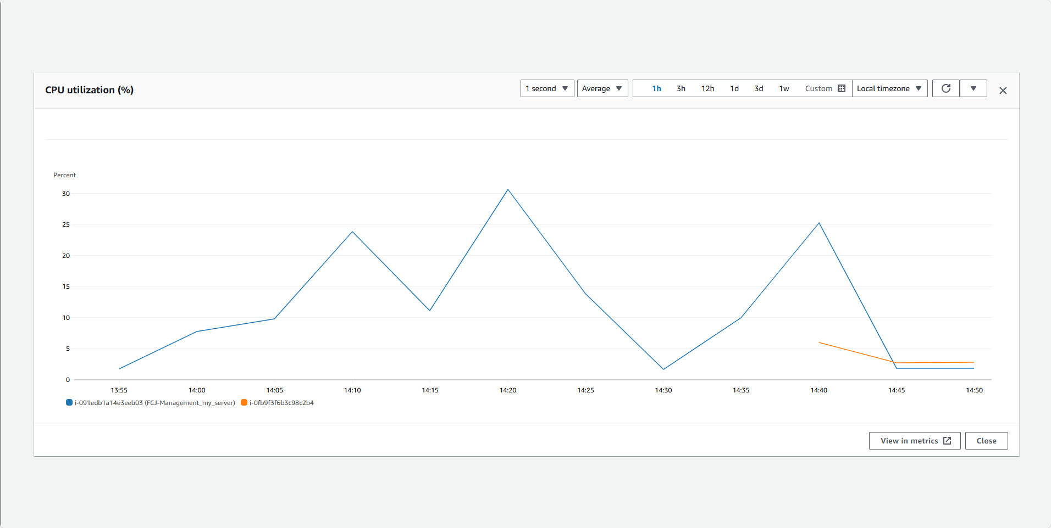The image size is (1051, 528).
Task: Select the Custom time range option
Action: (x=819, y=88)
